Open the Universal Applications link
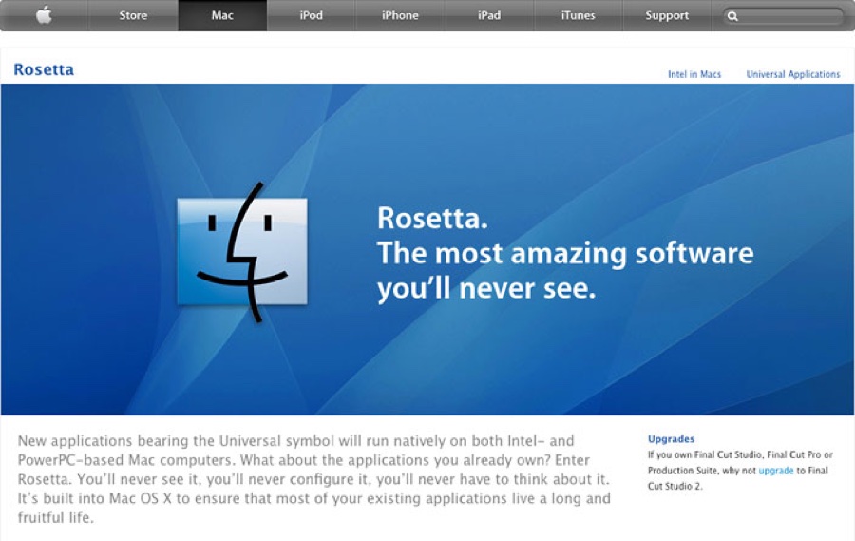 tap(793, 74)
